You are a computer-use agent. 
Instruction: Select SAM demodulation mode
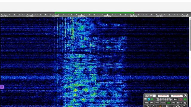point(152,103)
